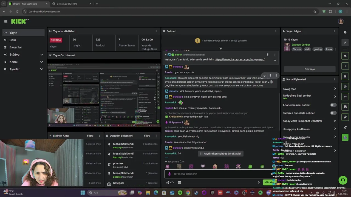Open Windows Start menu
351x197 pixels.
83,193
